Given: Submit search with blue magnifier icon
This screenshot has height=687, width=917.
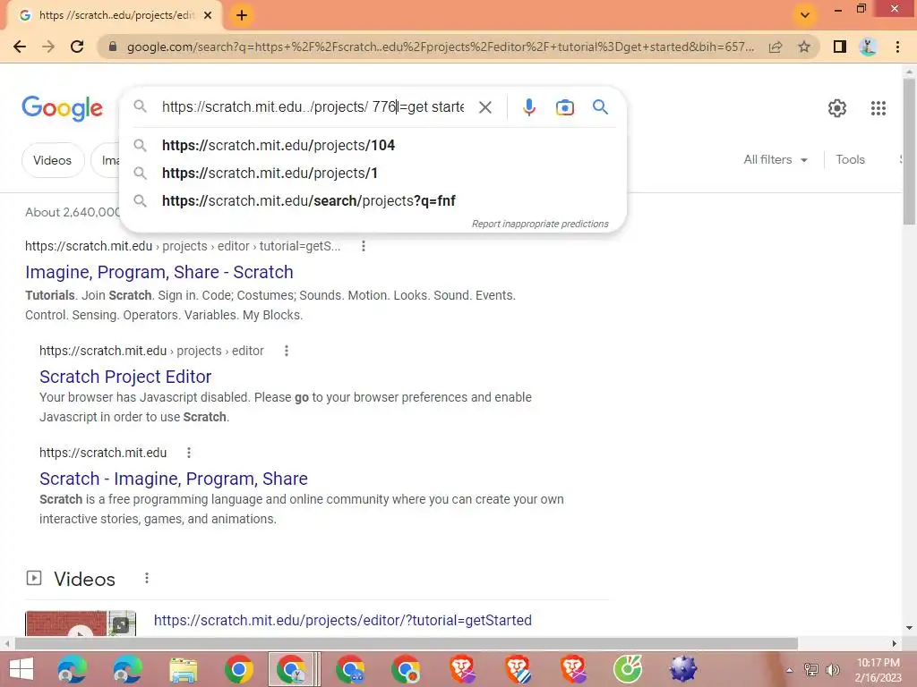Looking at the screenshot, I should pos(600,107).
